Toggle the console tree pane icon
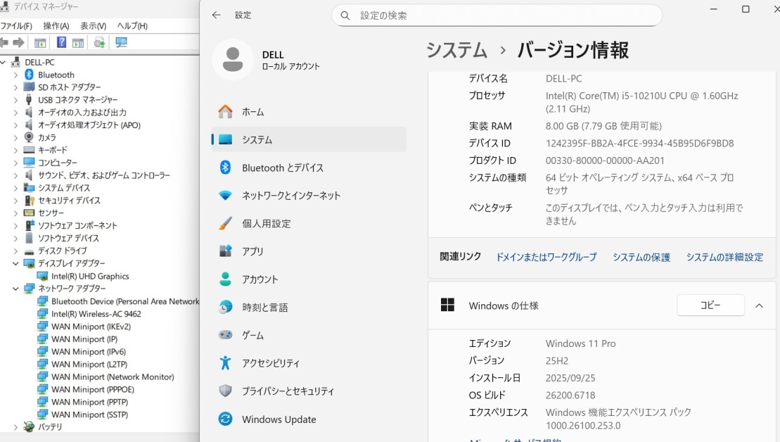Image resolution: width=780 pixels, height=442 pixels. point(40,42)
